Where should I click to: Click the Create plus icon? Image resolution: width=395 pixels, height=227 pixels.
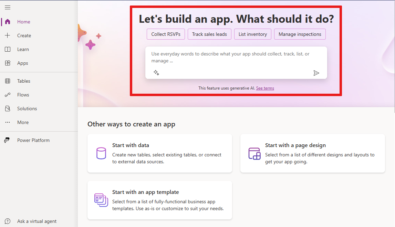[8, 35]
